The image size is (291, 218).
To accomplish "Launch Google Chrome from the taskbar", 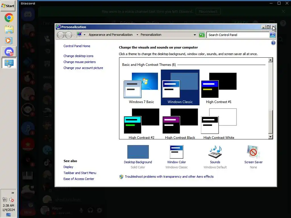I will pos(9,18).
